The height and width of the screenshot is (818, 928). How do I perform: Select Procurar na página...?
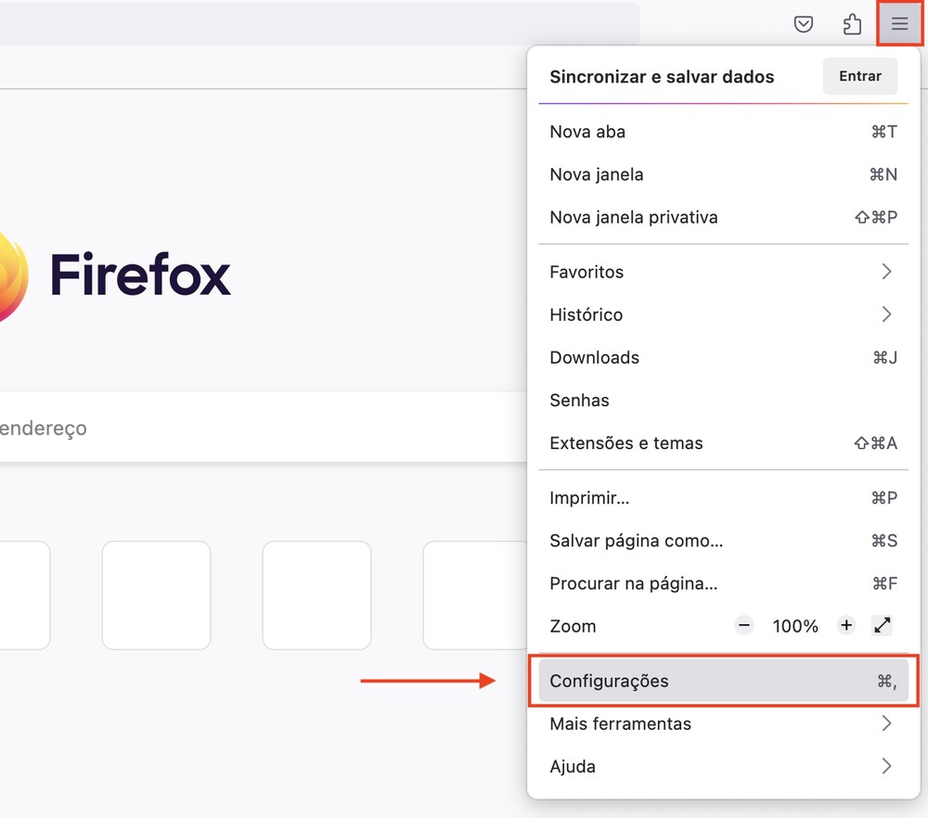click(723, 583)
